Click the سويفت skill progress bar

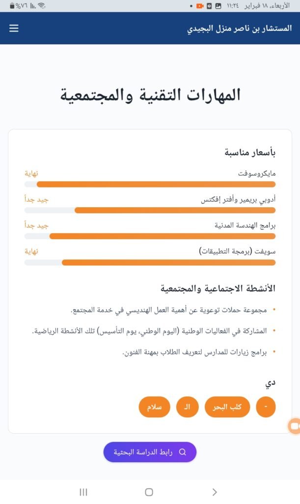pos(150,262)
